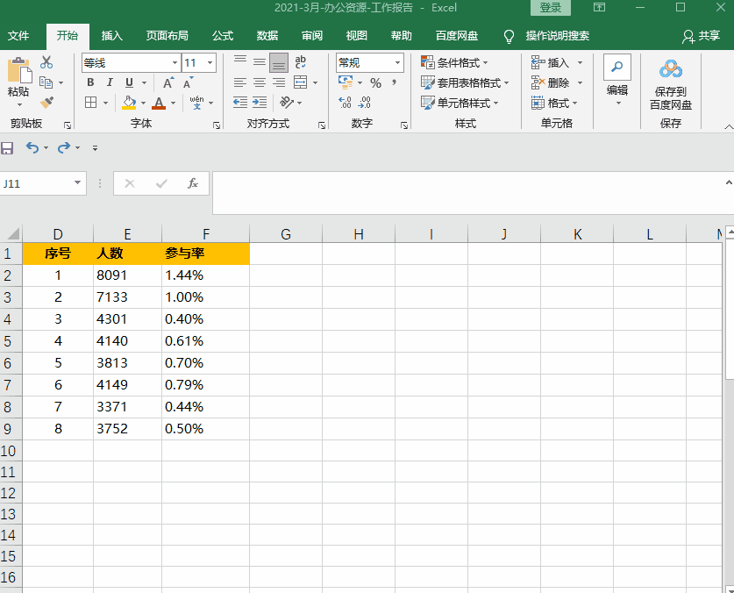The height and width of the screenshot is (593, 734).
Task: Apply percent style to the cell
Action: coord(375,82)
